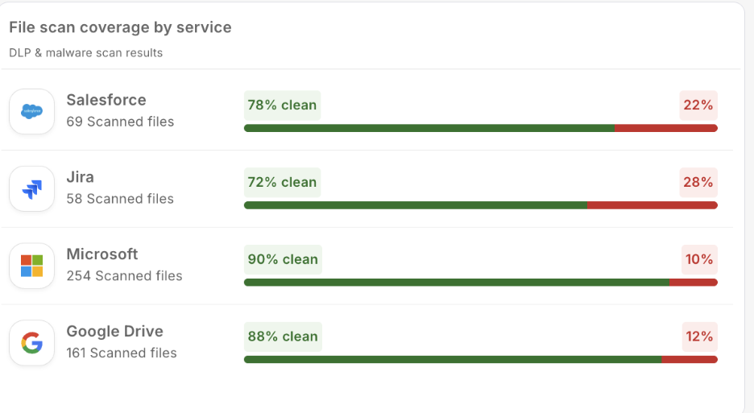Click the Microsoft 90% clean badge
This screenshot has height=413, width=754.
[283, 259]
